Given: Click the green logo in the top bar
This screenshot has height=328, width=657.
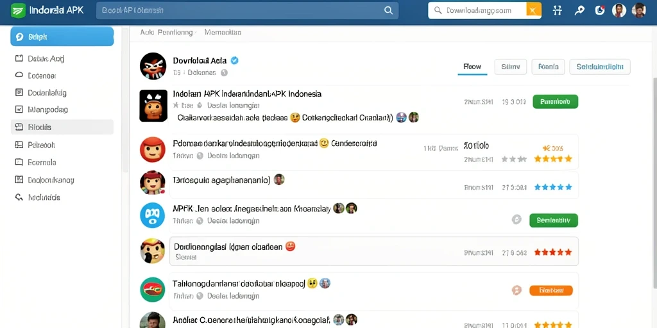Looking at the screenshot, I should (x=19, y=10).
